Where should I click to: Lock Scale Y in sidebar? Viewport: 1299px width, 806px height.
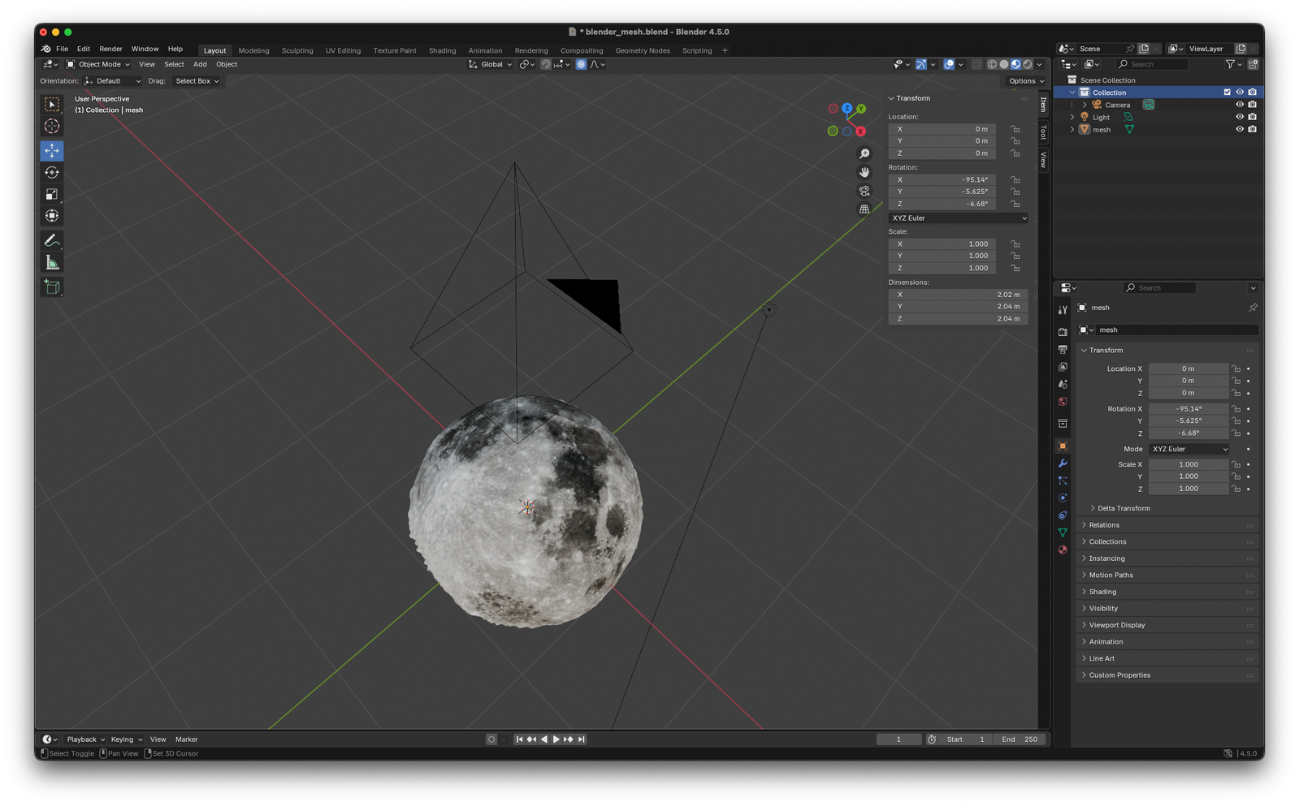(x=1015, y=256)
